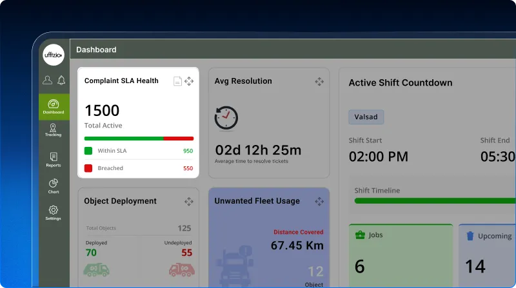Open notifications bell icon
Viewport: 516px width, 288px height.
[61, 81]
